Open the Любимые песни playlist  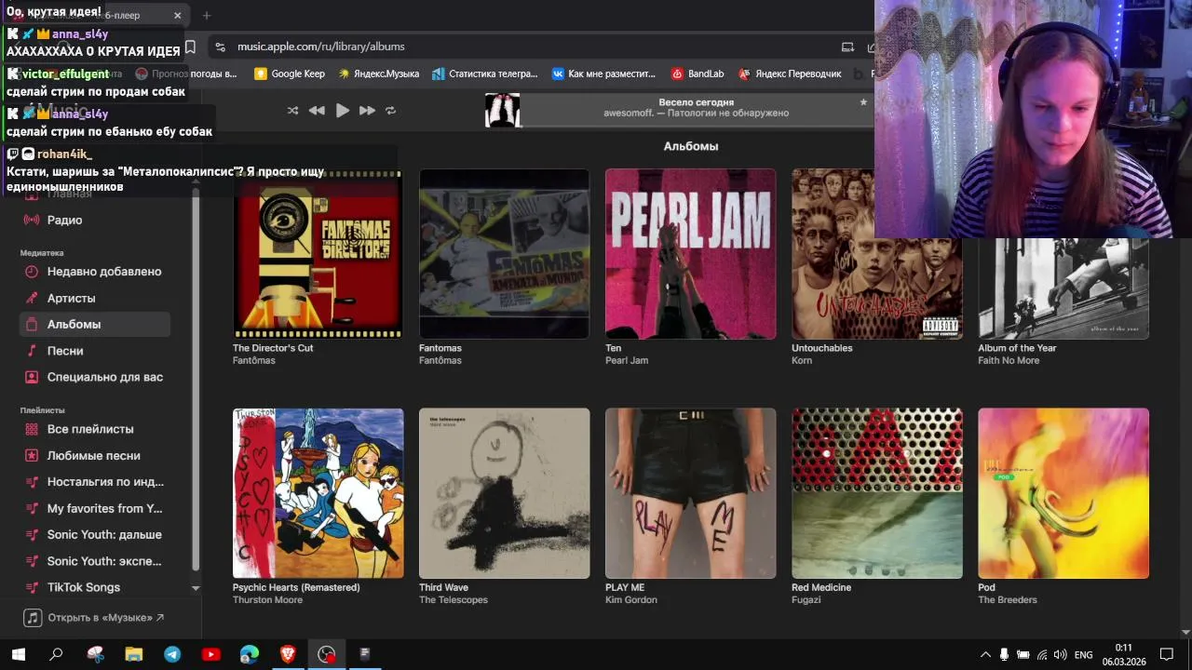click(95, 456)
